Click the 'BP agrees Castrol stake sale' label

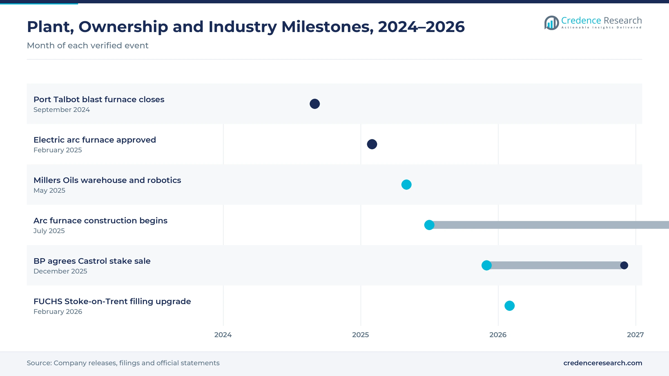click(92, 261)
